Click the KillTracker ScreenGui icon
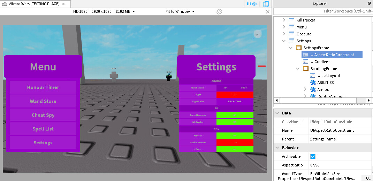This screenshot has height=181, width=373. (x=292, y=20)
